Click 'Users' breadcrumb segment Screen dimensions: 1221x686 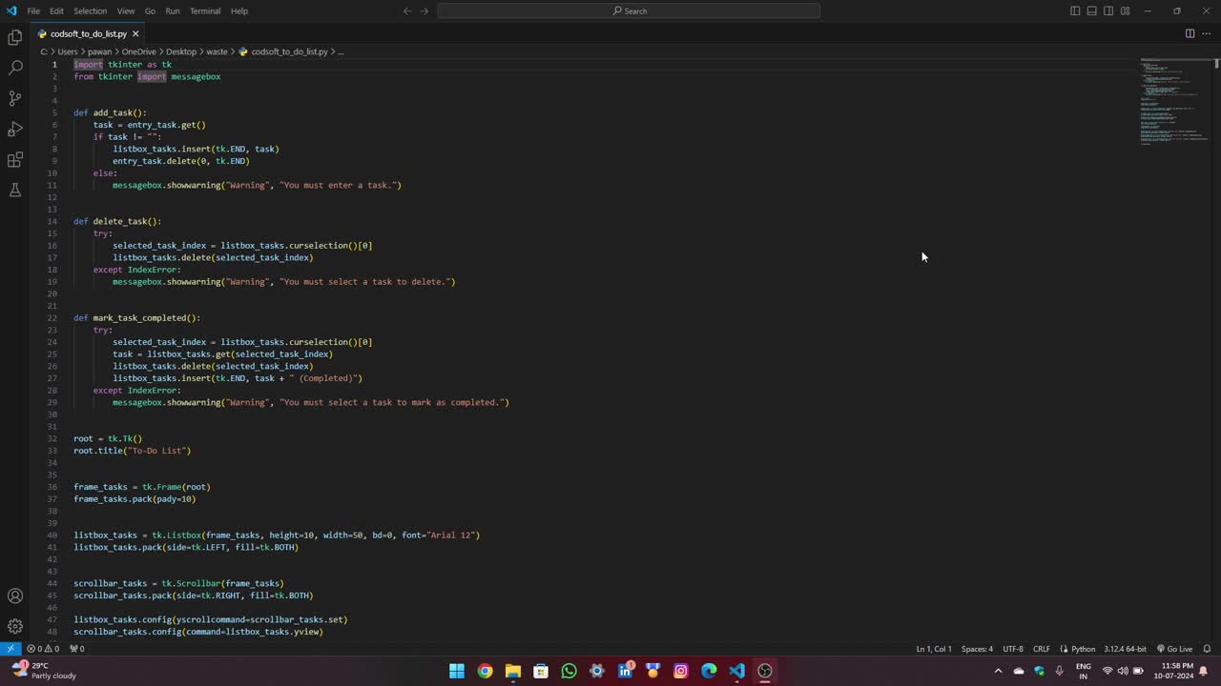pos(68,51)
